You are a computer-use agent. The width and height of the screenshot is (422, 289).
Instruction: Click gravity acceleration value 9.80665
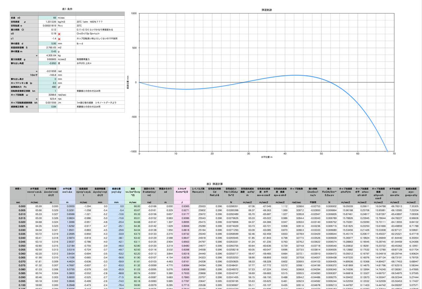coord(48,59)
